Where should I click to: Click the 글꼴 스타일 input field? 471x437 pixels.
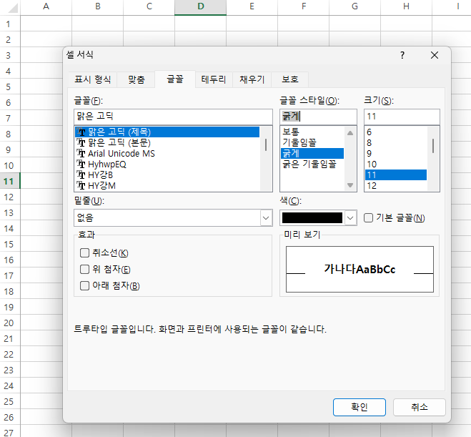point(318,117)
